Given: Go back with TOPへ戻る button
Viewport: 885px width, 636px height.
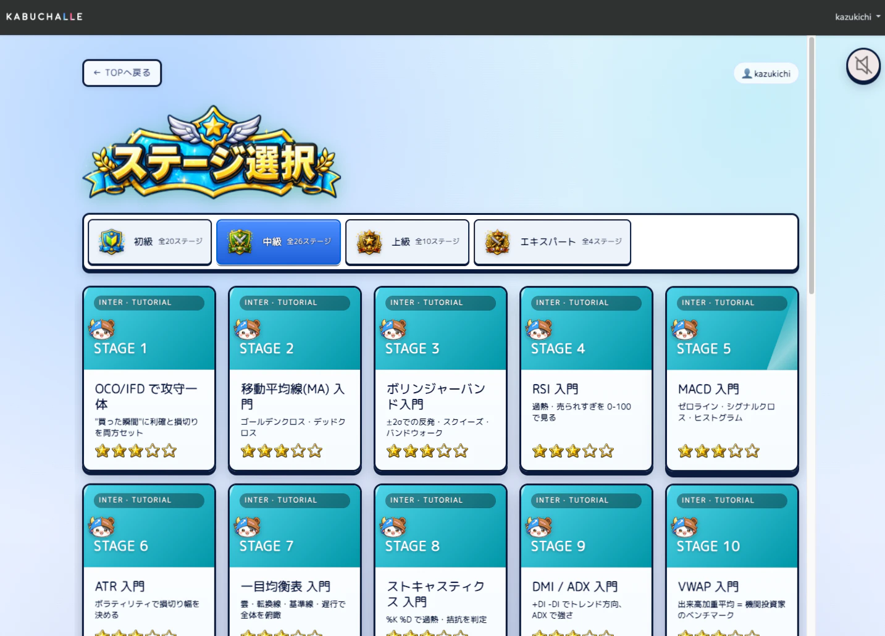Looking at the screenshot, I should (x=122, y=73).
